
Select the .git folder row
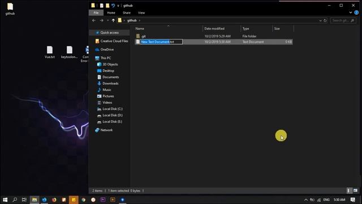coord(214,36)
